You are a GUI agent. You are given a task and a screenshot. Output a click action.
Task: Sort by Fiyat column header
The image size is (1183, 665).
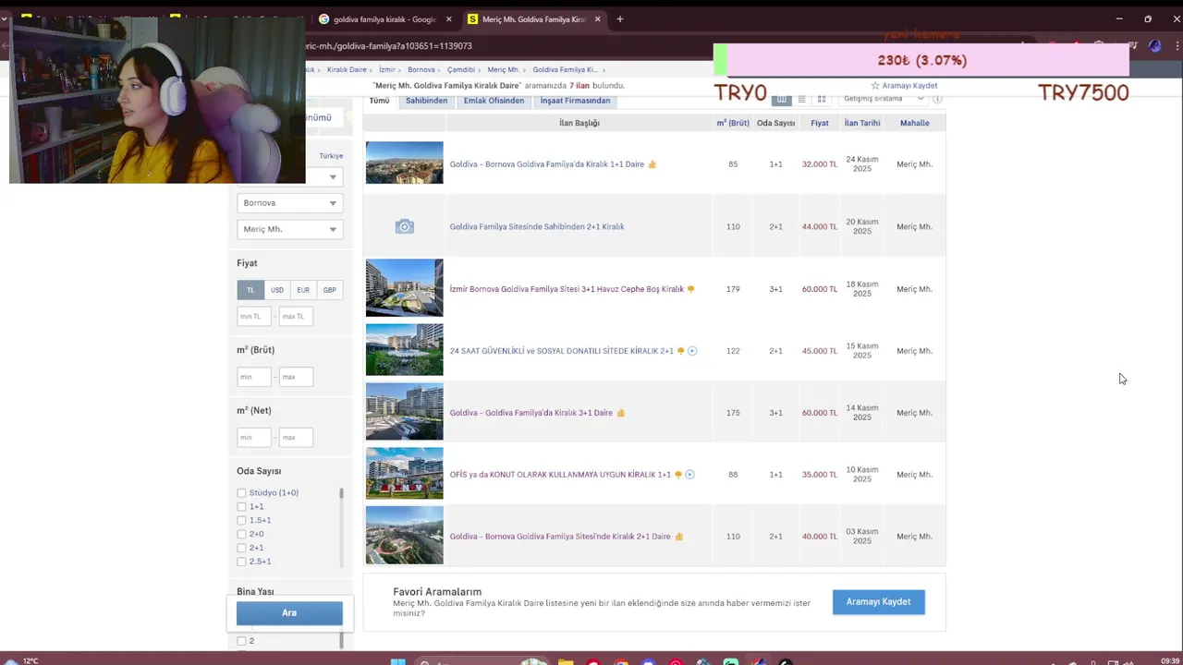(820, 123)
